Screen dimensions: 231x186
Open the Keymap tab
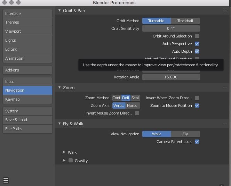pos(27,100)
